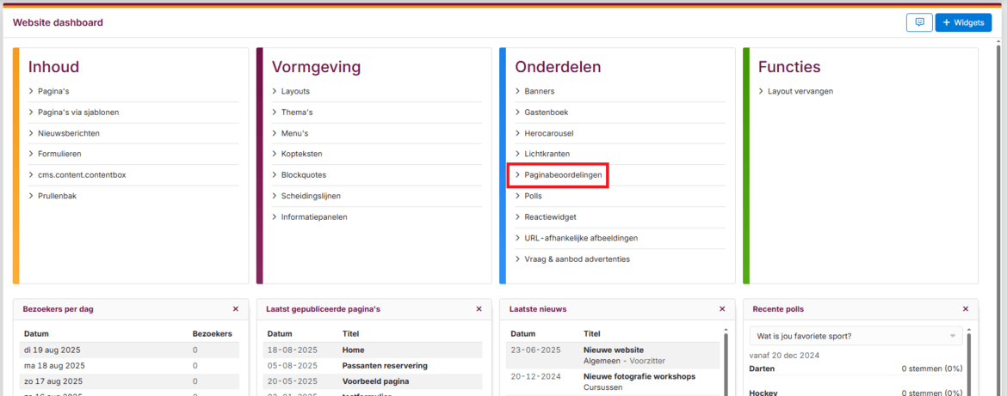The width and height of the screenshot is (1007, 396).
Task: Click the chevron beside Layouts
Action: 275,91
